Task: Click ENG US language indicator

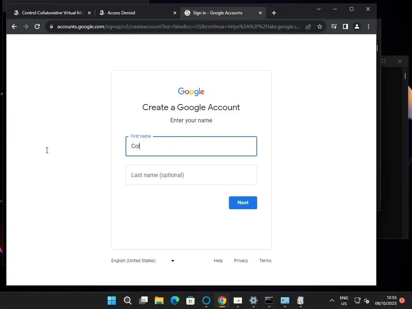Action: coord(344,300)
